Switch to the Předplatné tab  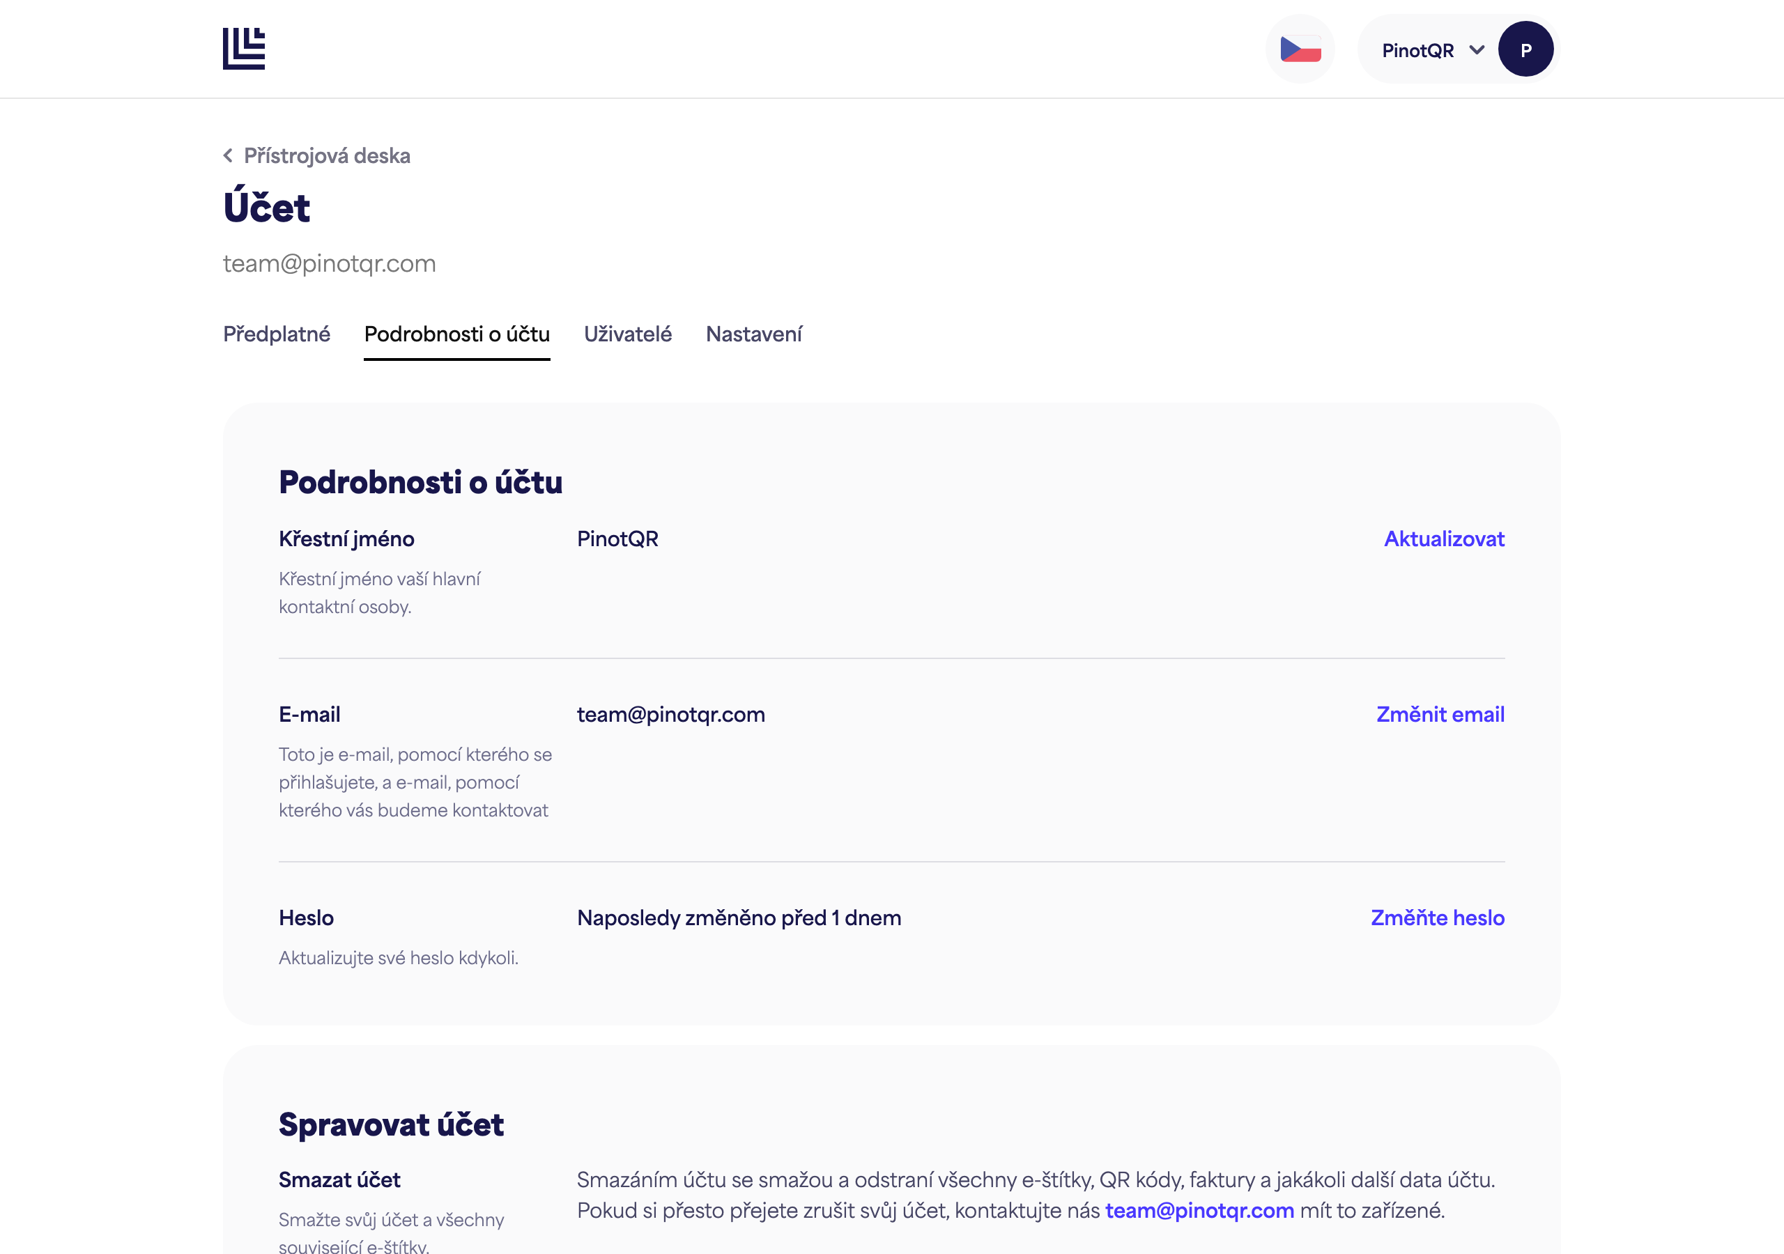[x=277, y=334]
